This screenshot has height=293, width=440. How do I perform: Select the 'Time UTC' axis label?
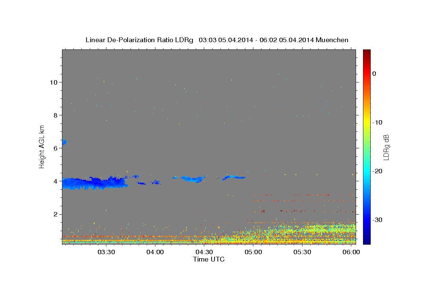coord(209,259)
